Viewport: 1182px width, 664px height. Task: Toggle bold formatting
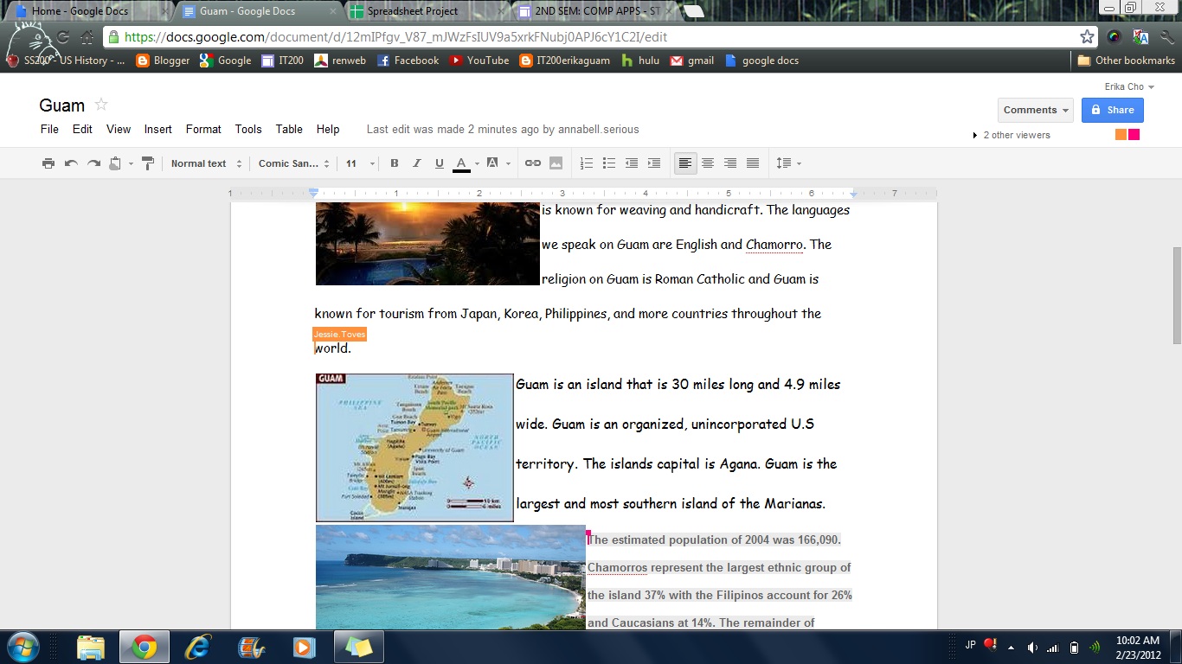click(x=395, y=163)
